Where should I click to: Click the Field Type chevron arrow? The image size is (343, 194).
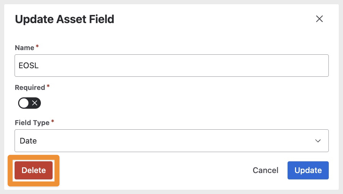[x=318, y=141]
